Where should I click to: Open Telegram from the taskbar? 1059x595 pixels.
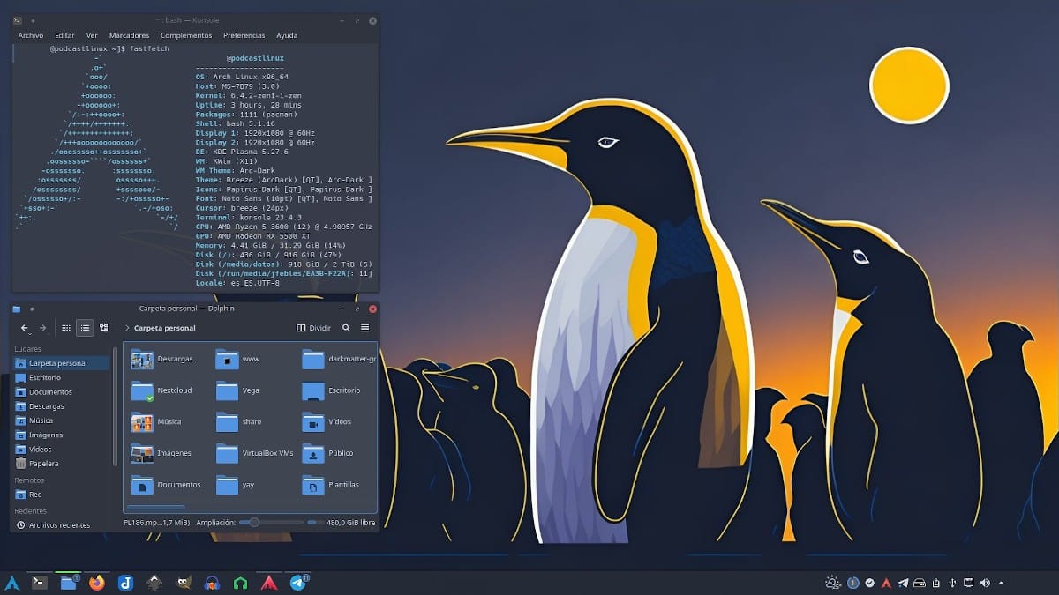click(x=298, y=582)
